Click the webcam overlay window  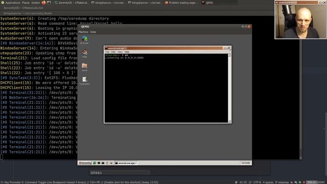pos(300,19)
